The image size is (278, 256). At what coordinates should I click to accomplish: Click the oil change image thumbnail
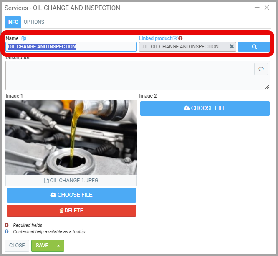[71, 137]
